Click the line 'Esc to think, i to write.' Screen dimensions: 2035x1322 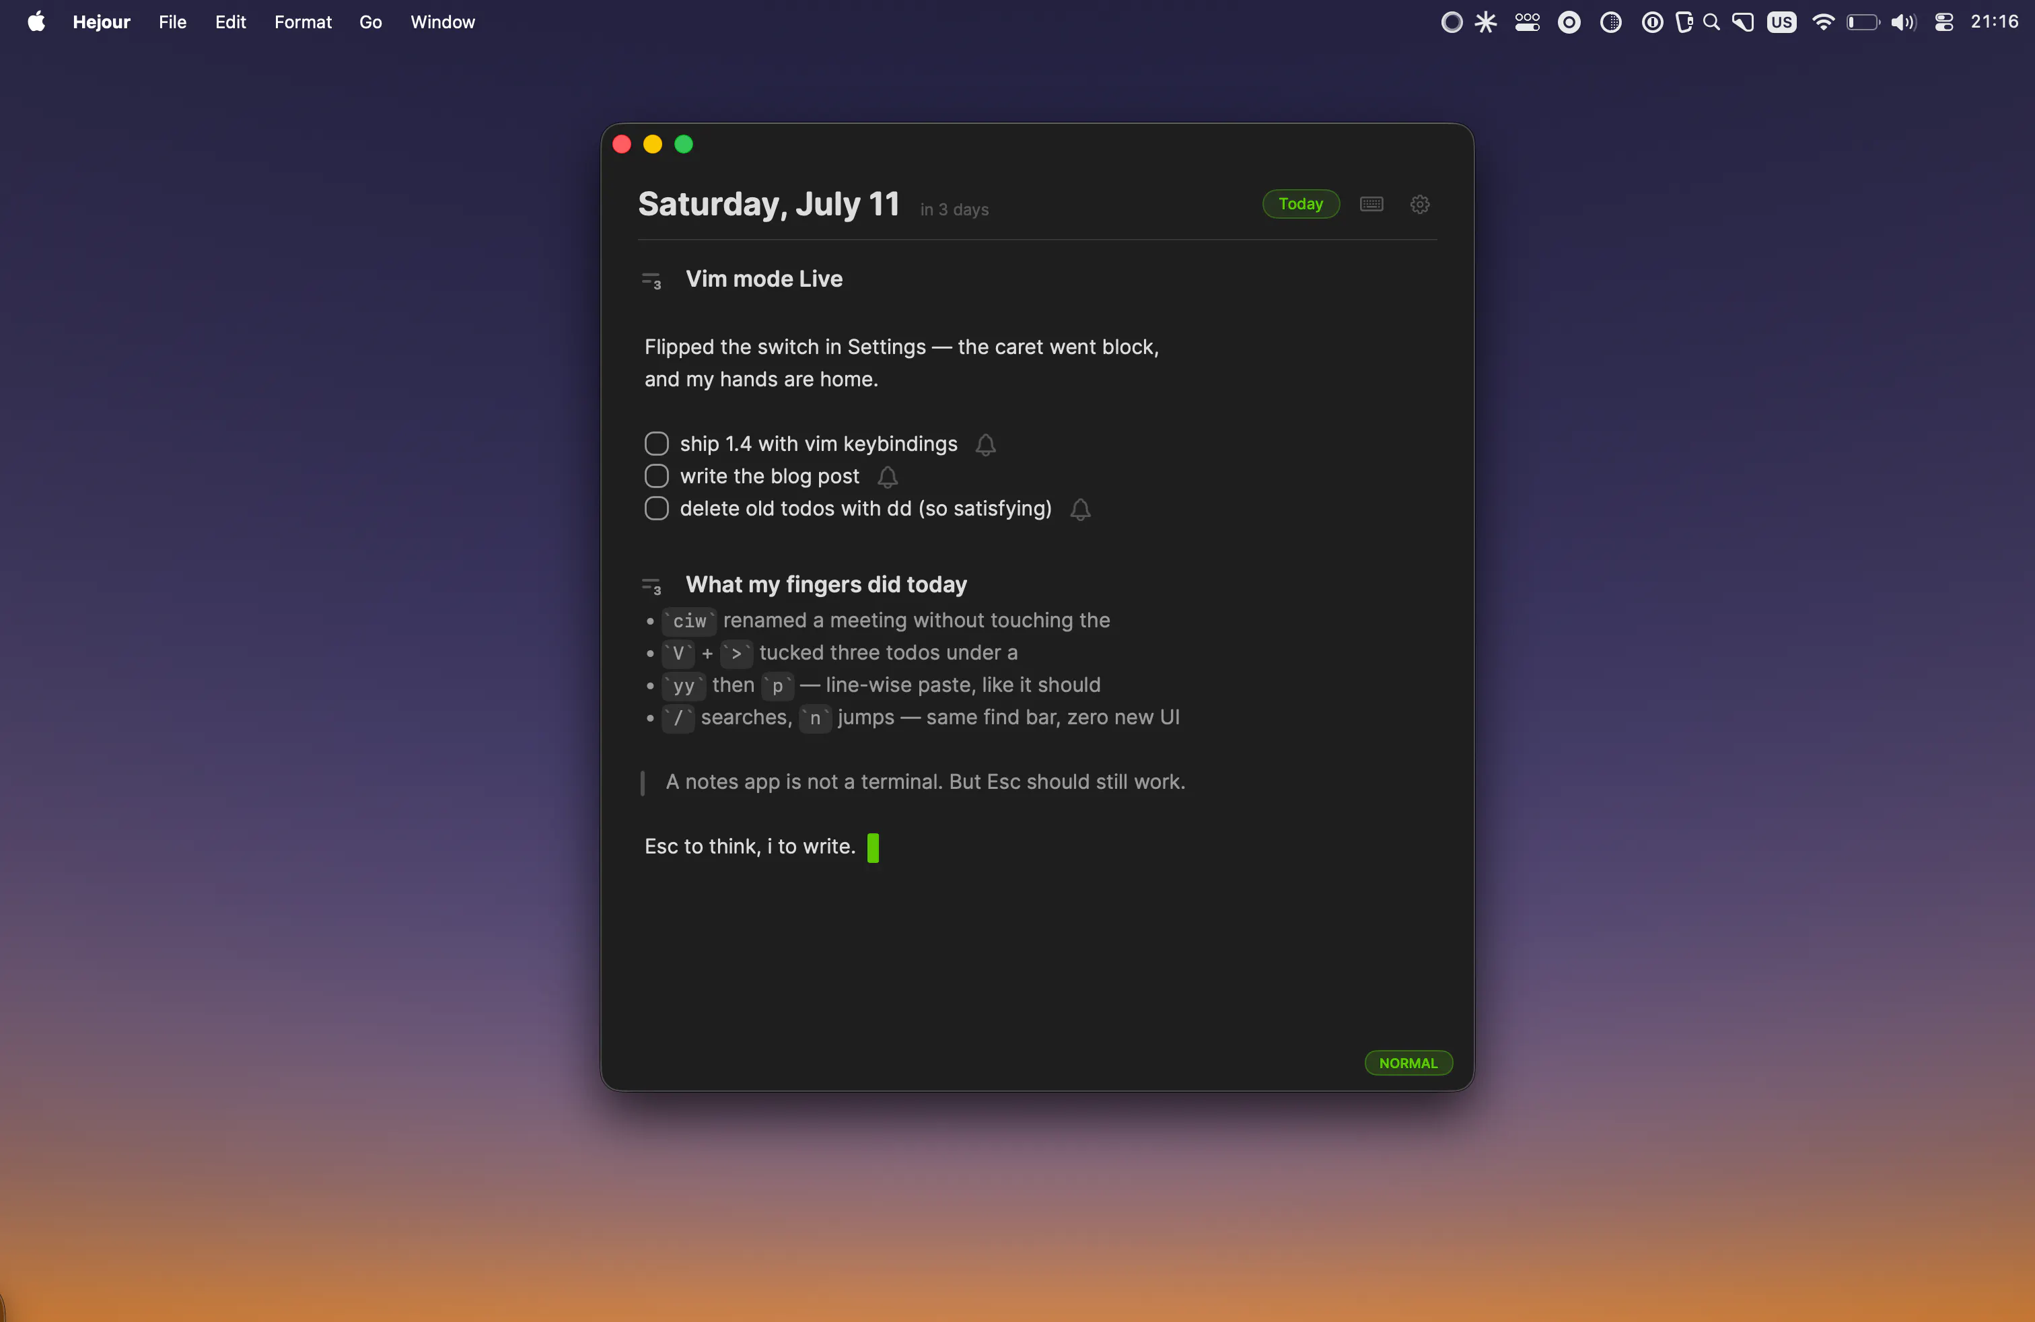click(750, 847)
